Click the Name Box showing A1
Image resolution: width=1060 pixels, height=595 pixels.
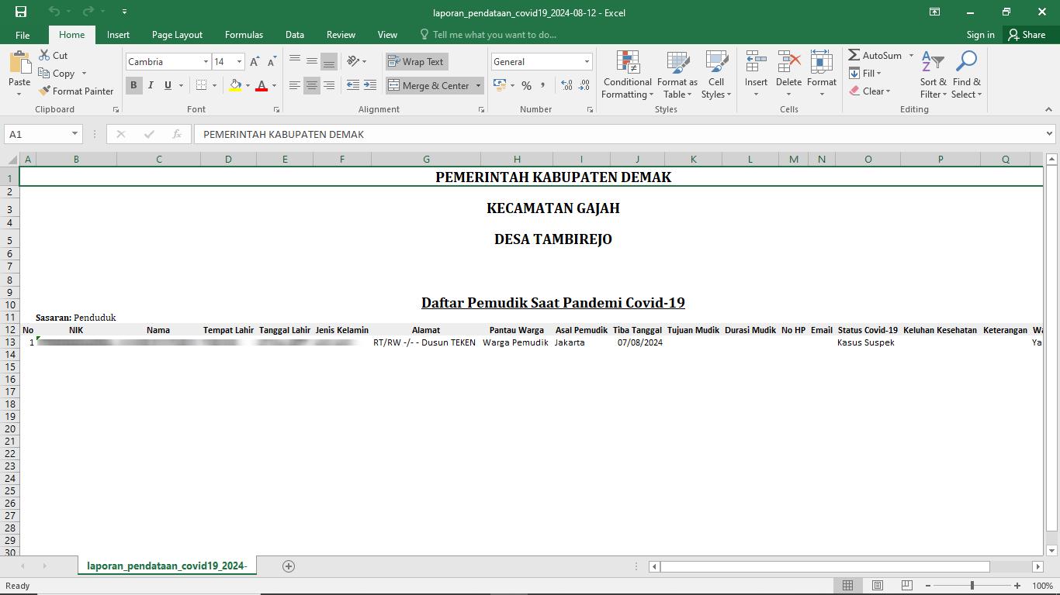click(x=43, y=134)
